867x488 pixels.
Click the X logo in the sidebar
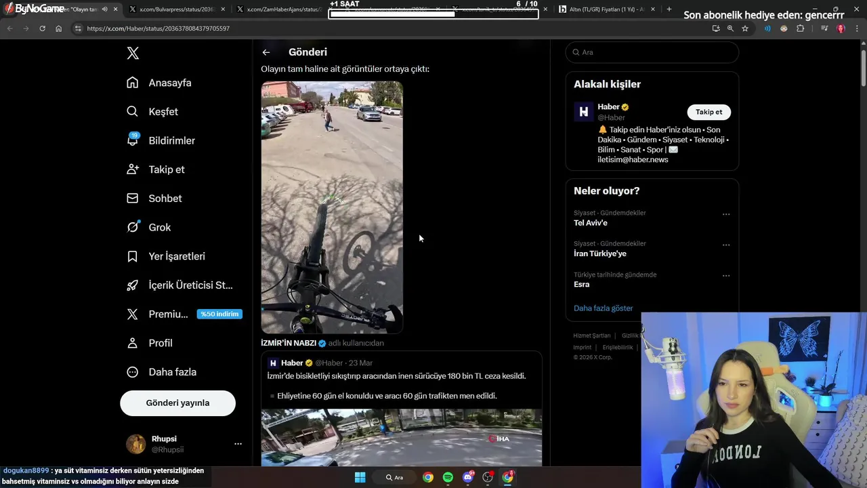(133, 54)
